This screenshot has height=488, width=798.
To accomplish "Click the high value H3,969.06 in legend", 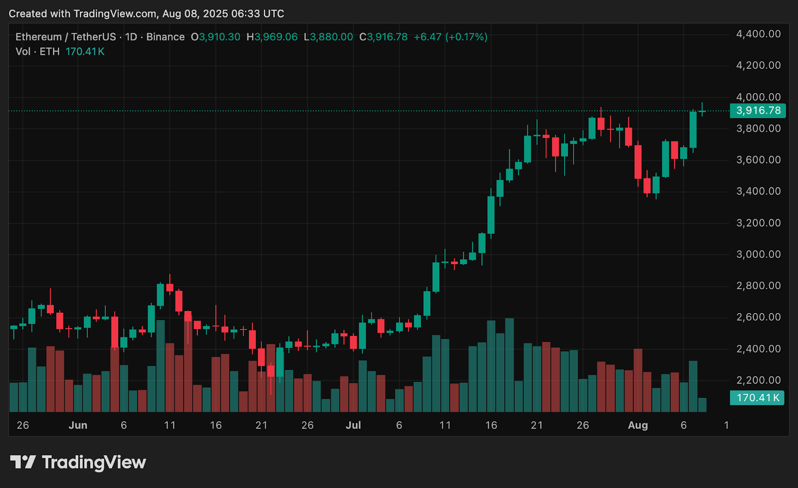I will pos(272,37).
